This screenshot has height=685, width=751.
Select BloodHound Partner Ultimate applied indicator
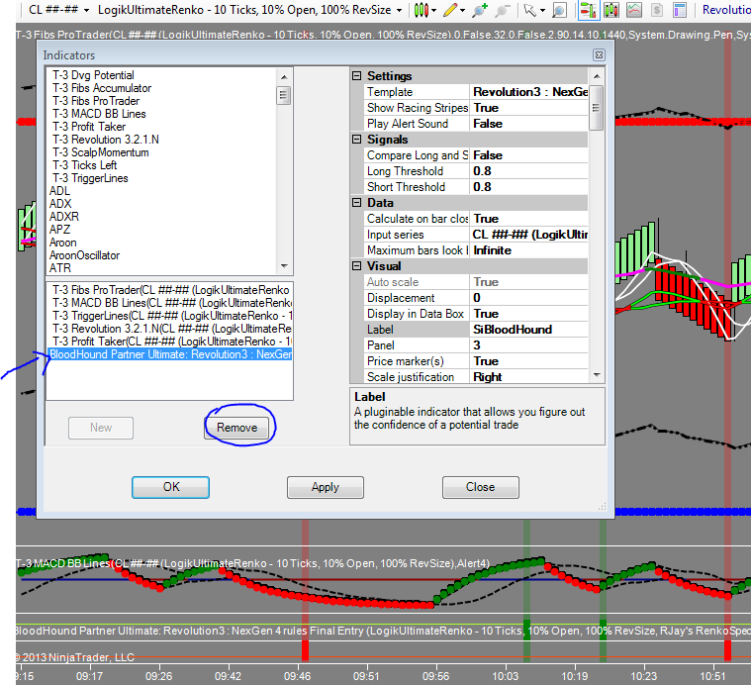pyautogui.click(x=169, y=354)
